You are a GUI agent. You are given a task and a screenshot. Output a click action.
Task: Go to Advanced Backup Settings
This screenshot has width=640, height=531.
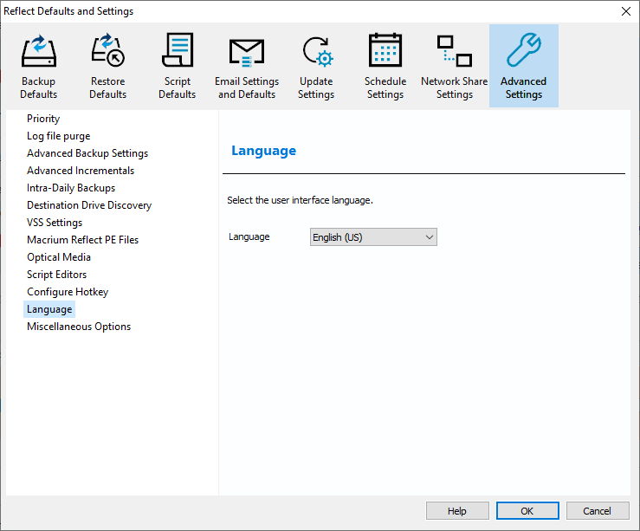[87, 153]
